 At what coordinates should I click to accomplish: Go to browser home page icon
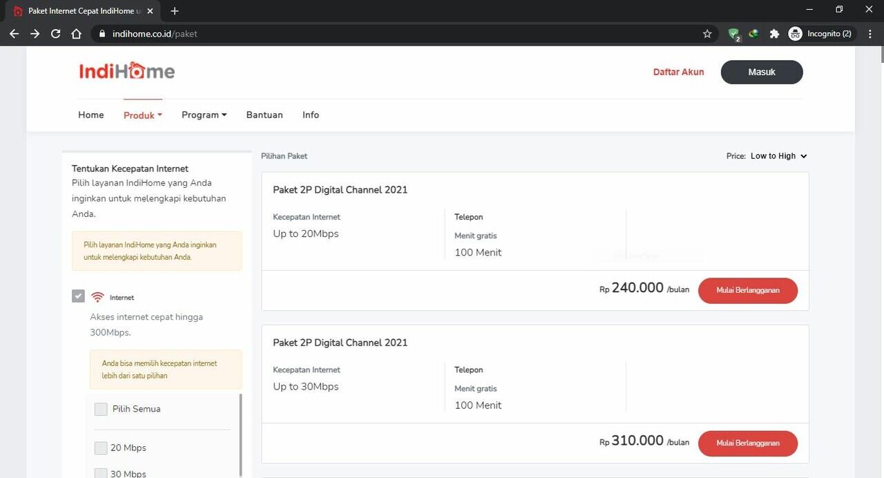(x=76, y=33)
